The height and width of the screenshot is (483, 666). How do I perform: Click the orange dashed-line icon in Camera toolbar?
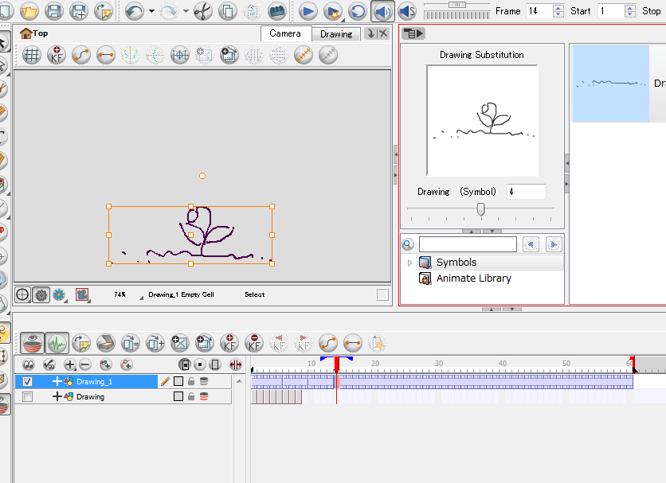point(304,55)
